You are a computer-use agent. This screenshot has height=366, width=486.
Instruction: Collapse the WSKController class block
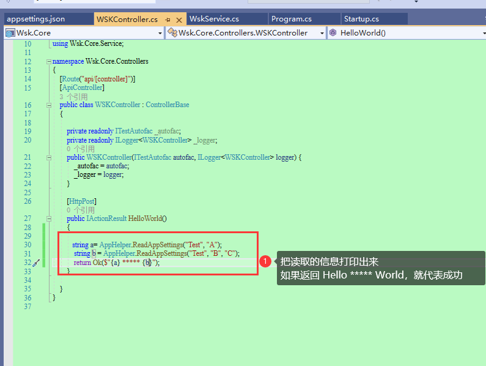pyautogui.click(x=49, y=105)
